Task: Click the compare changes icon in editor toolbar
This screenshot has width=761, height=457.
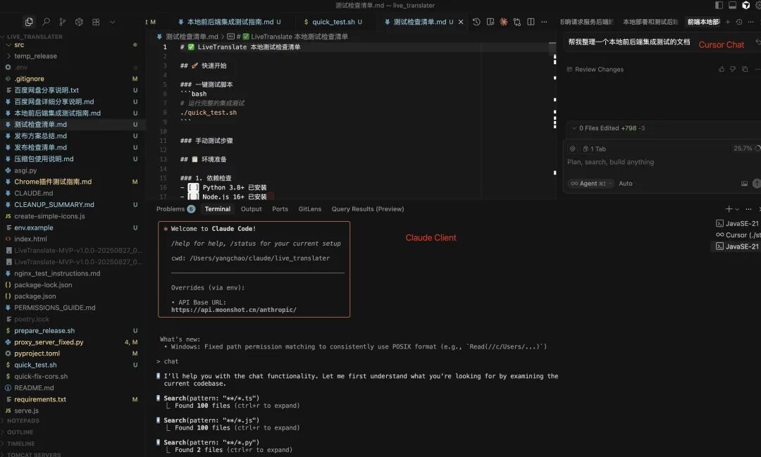Action: (517, 22)
